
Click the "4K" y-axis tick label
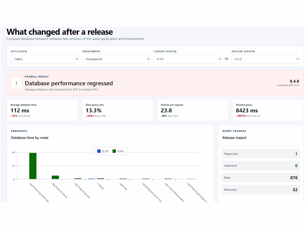coord(13,152)
